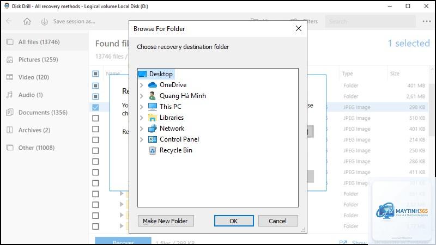The width and height of the screenshot is (436, 245).
Task: Expand the OneDrive tree node
Action: coord(142,85)
